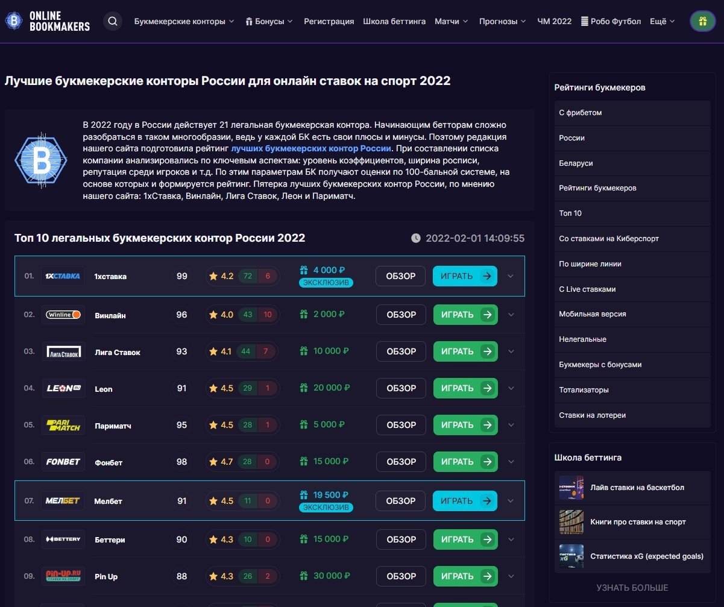Screen dimensions: 724x607
Task: Click the star rating 4.2 for 1хставка
Action: point(221,276)
